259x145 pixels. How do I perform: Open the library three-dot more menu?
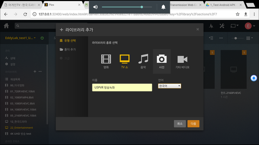[221, 38]
